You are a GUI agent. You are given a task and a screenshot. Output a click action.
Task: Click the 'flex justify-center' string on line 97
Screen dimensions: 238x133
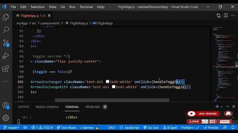[x=77, y=62]
